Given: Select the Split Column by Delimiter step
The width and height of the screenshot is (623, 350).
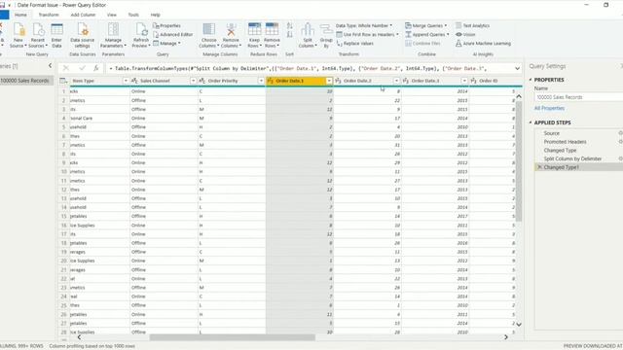Looking at the screenshot, I should click(572, 158).
